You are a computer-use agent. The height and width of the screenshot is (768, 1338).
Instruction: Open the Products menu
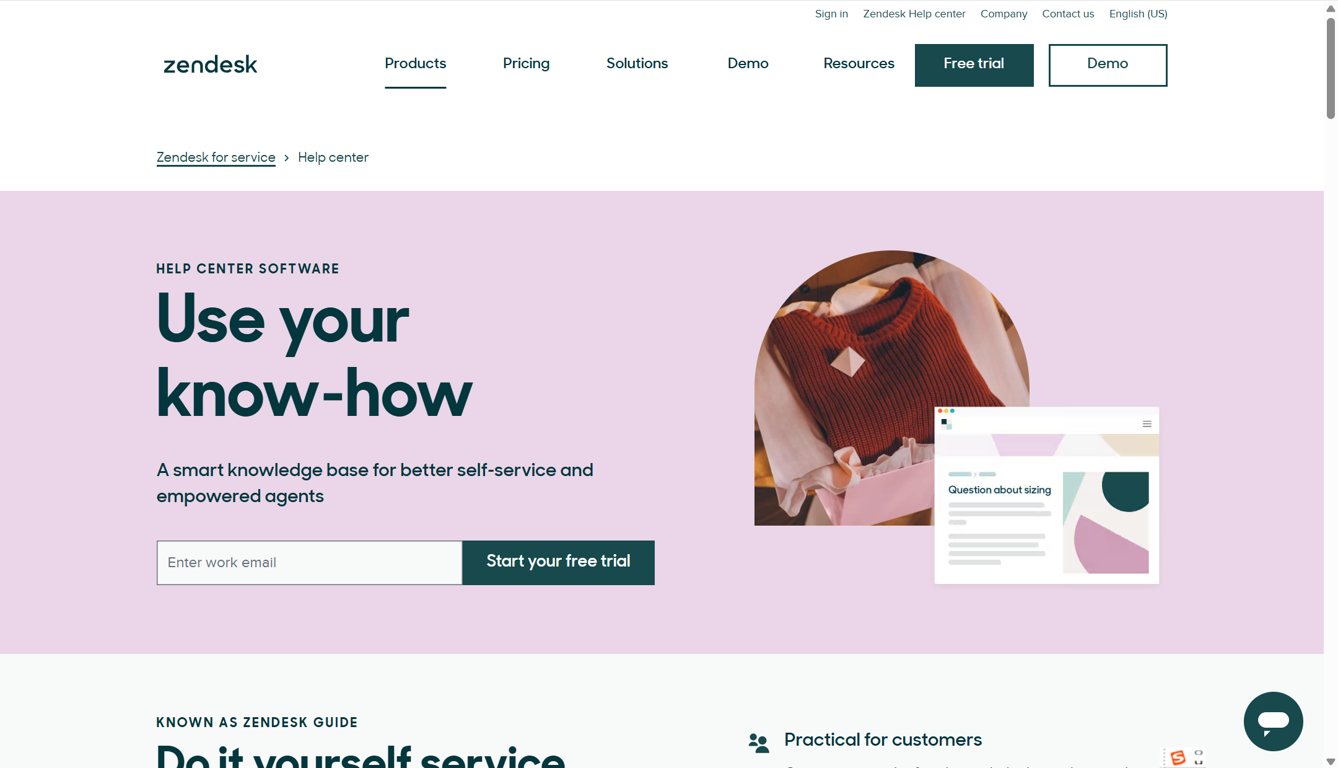(x=415, y=63)
